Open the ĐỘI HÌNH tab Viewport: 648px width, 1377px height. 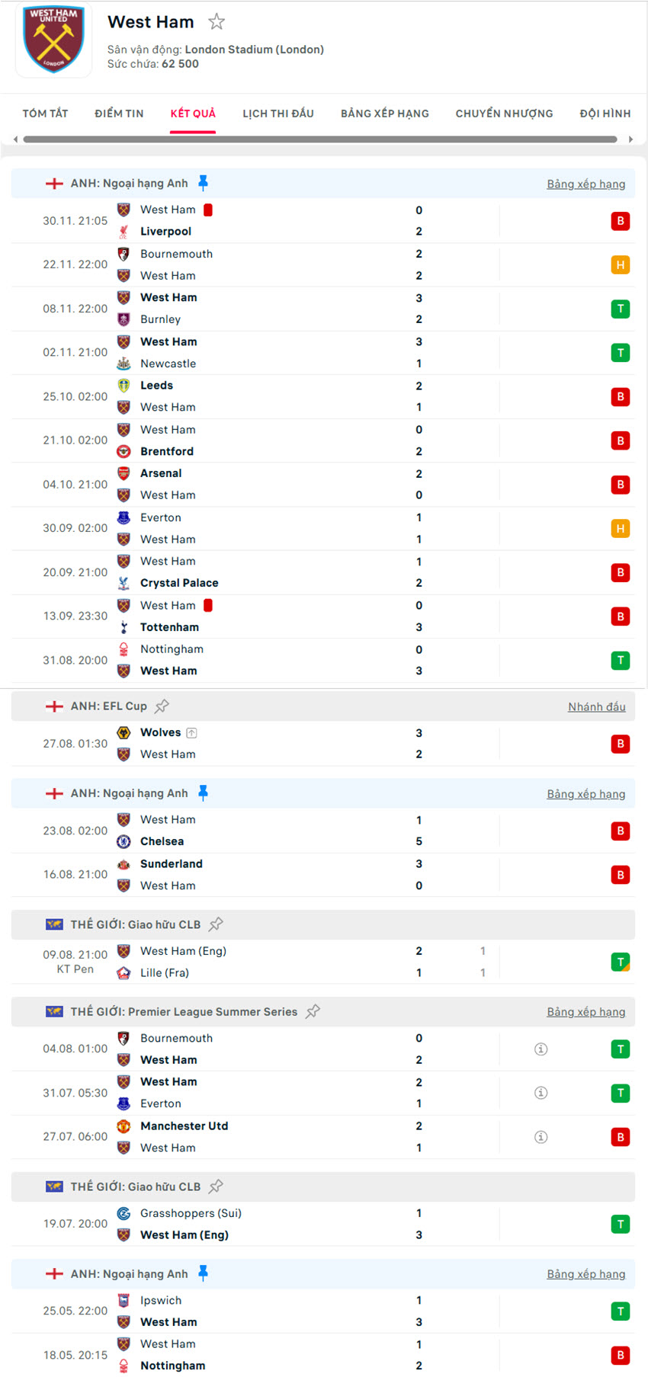coord(605,113)
